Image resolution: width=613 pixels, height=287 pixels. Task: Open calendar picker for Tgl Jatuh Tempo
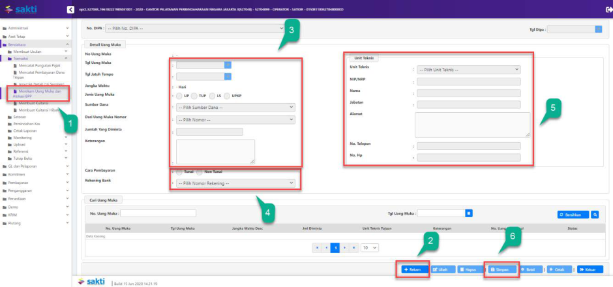[228, 76]
